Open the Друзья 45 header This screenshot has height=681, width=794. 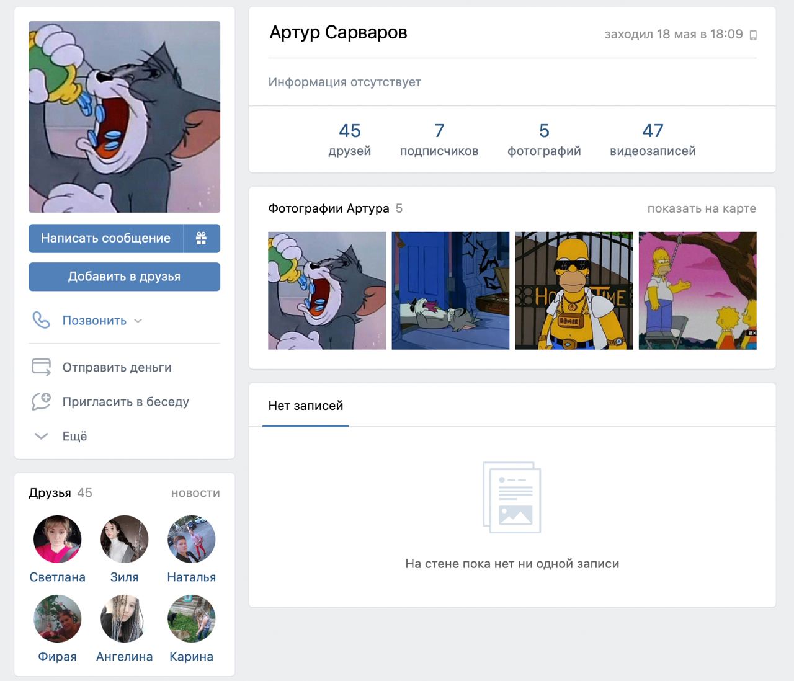click(60, 492)
